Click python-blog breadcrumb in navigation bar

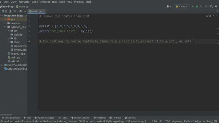click(7, 6)
